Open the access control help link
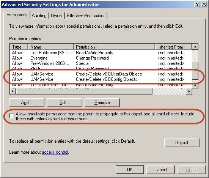The width and height of the screenshot is (209, 178). (x=55, y=152)
